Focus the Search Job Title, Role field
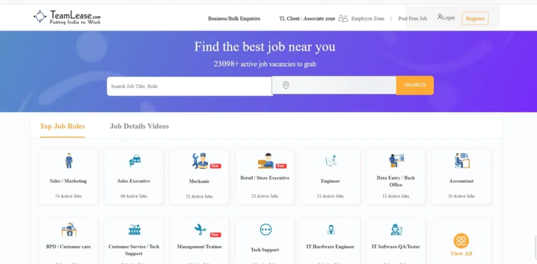 tap(189, 86)
